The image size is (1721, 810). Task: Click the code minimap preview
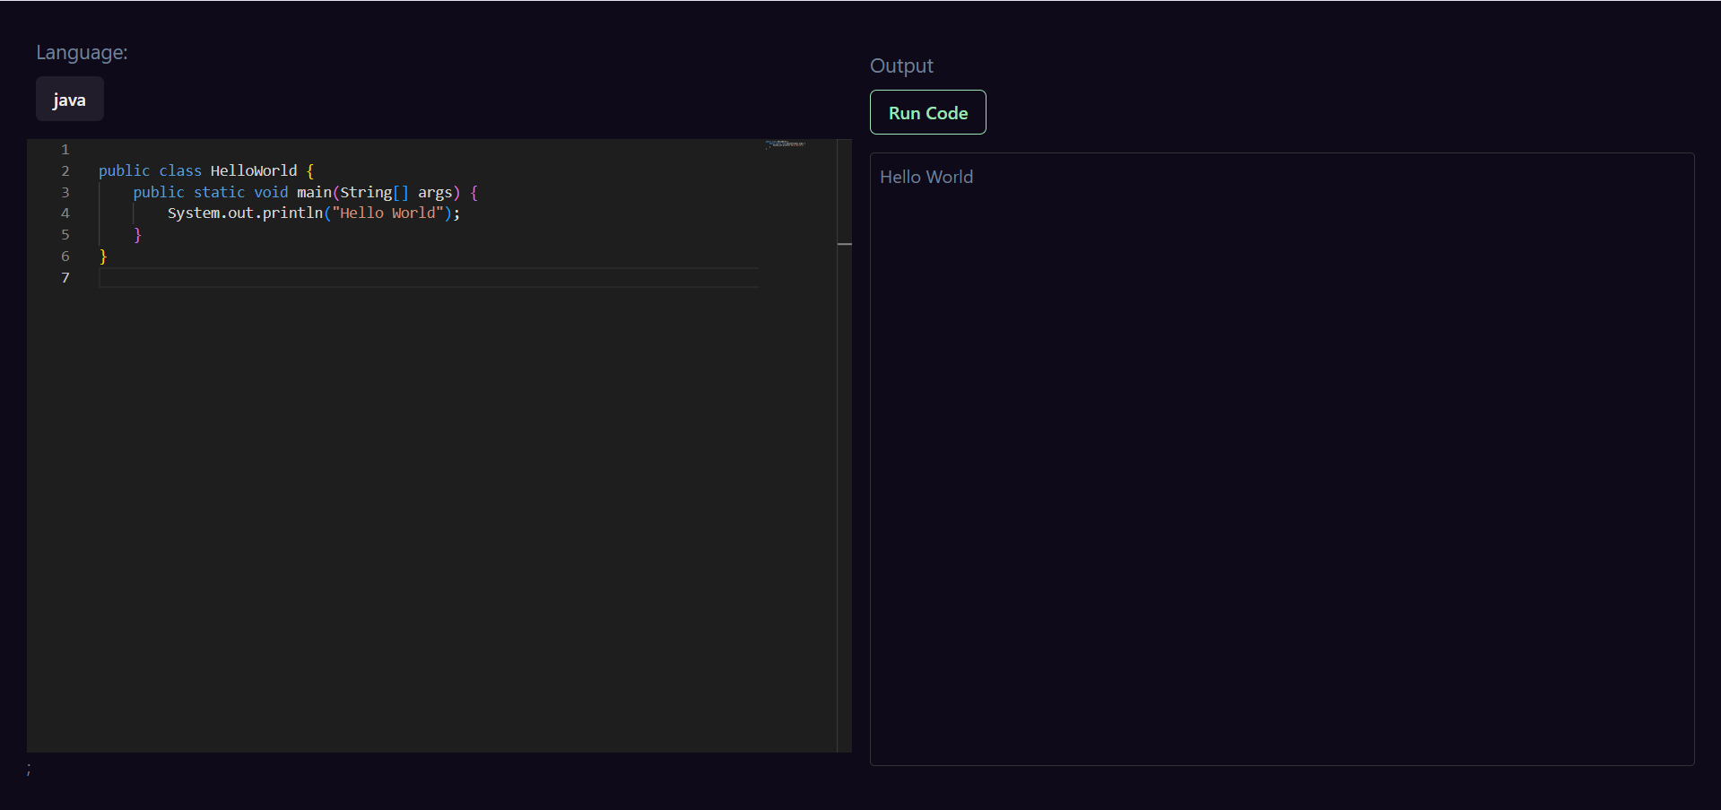click(786, 144)
